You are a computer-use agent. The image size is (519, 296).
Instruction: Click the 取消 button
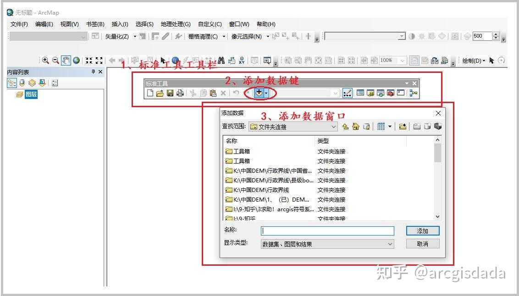click(x=423, y=244)
